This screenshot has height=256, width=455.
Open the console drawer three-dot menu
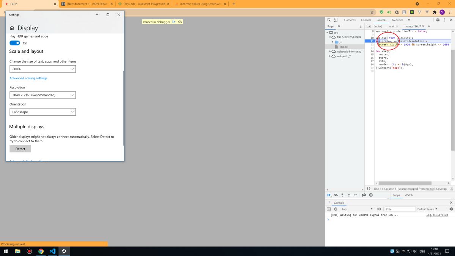pyautogui.click(x=329, y=203)
